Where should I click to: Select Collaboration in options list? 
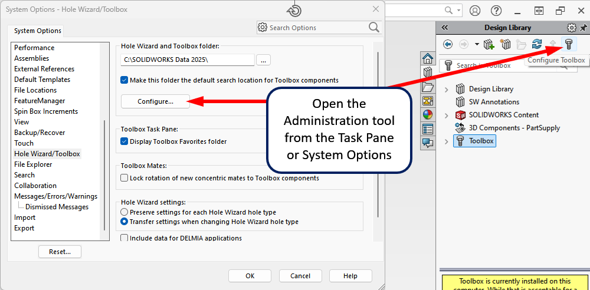click(35, 186)
